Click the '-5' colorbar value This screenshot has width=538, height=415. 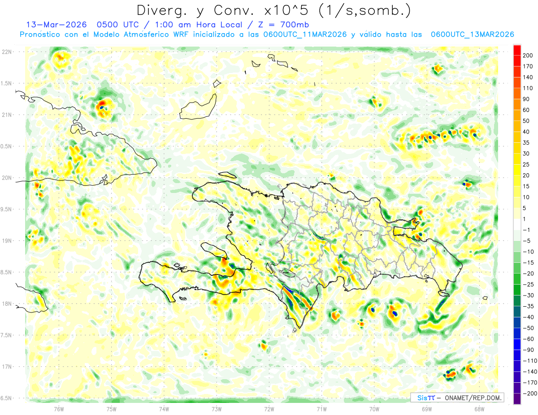(528, 241)
